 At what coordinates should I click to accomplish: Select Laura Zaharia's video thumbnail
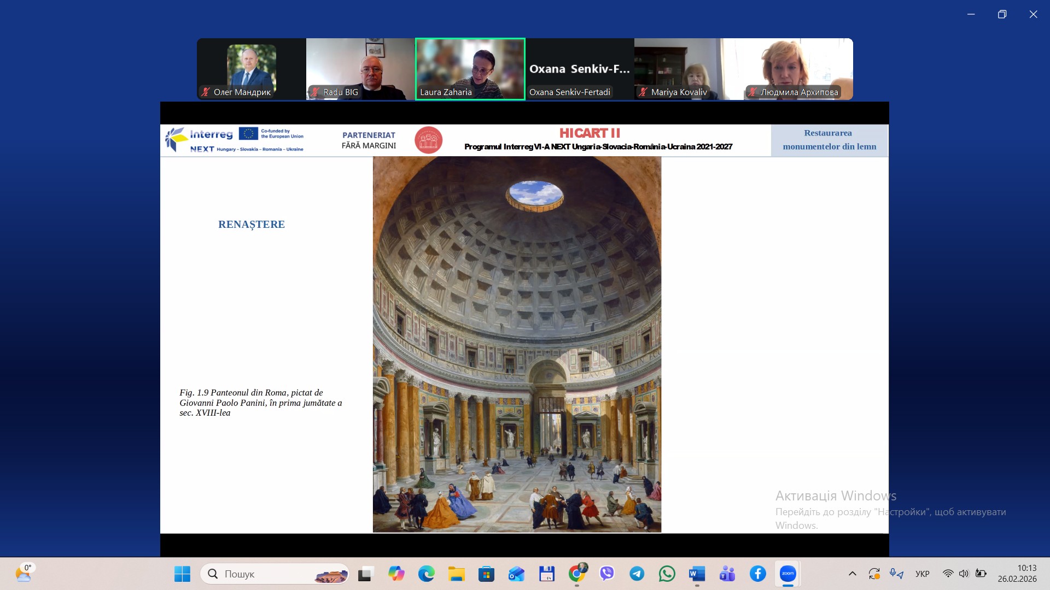pos(470,69)
